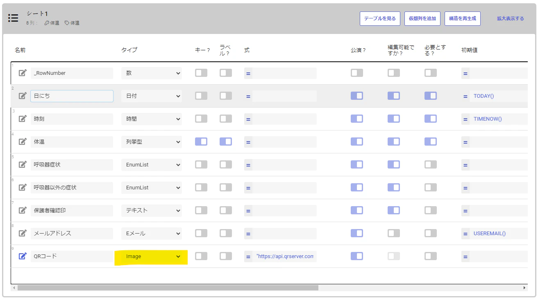
Task: Open type dropdown for メールアドレス showing Eメール
Action: coord(152,234)
